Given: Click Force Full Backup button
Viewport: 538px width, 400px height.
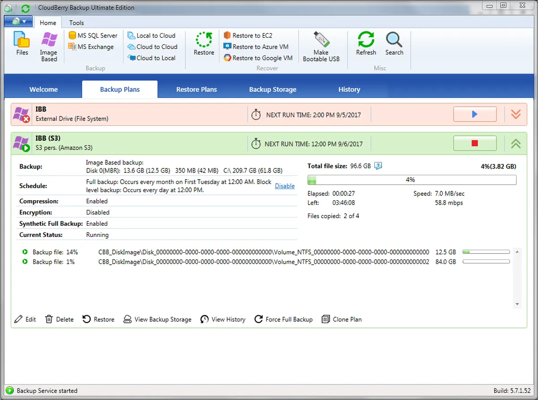Looking at the screenshot, I should tap(283, 319).
